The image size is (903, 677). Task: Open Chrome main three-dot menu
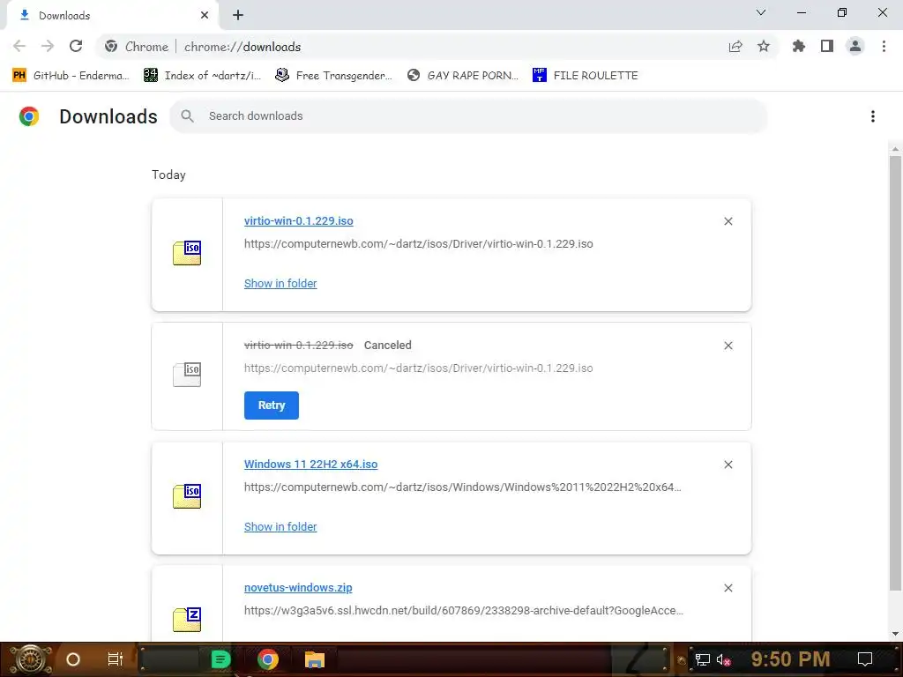(x=884, y=47)
